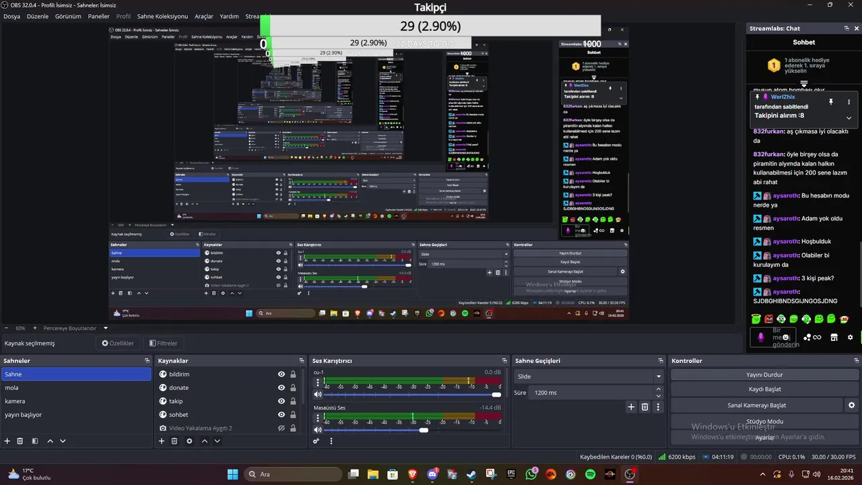This screenshot has height=485, width=862.
Task: Open channel points store icon in chat
Action: [834, 337]
